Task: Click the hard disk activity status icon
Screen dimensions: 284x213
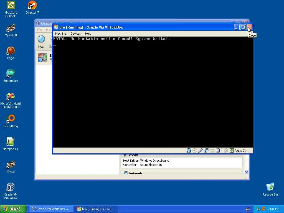Action: 189,151
